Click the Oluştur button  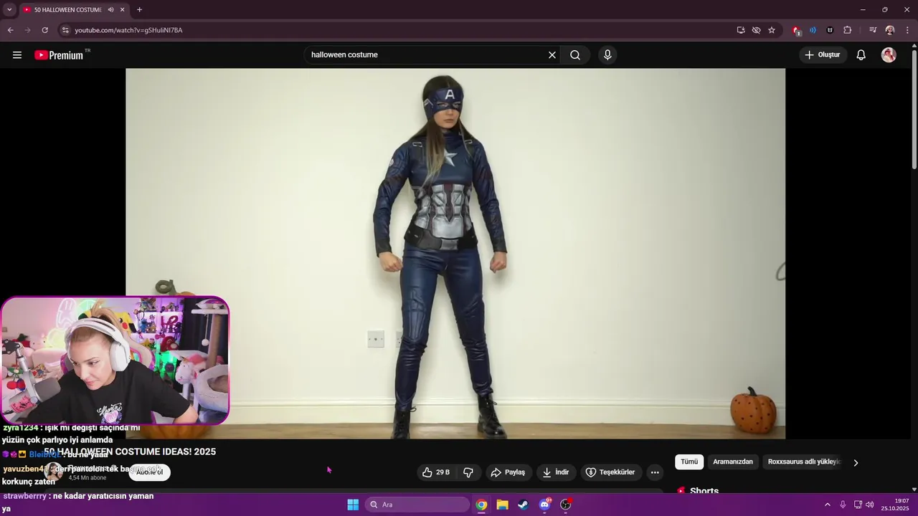[x=823, y=55]
